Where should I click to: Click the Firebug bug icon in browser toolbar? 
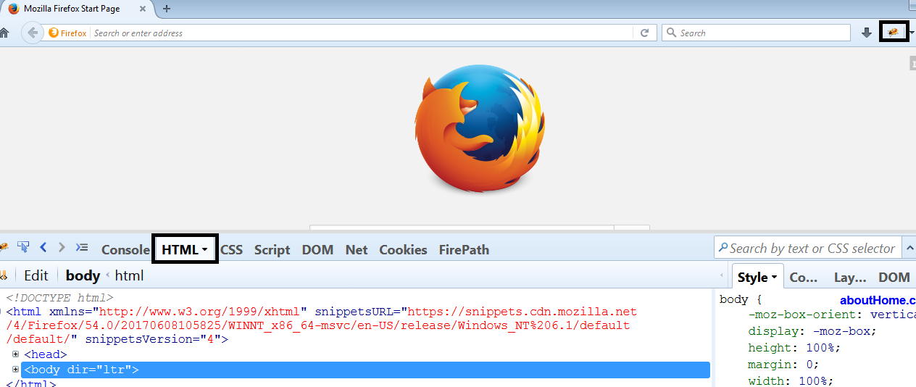893,32
